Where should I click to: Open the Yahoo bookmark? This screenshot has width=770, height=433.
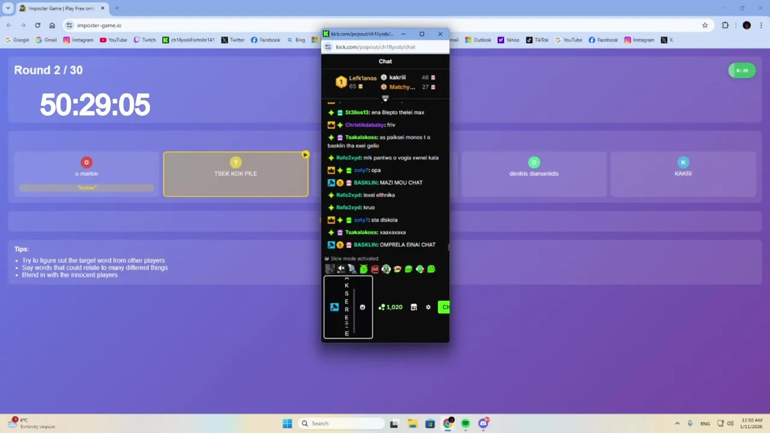coord(508,40)
